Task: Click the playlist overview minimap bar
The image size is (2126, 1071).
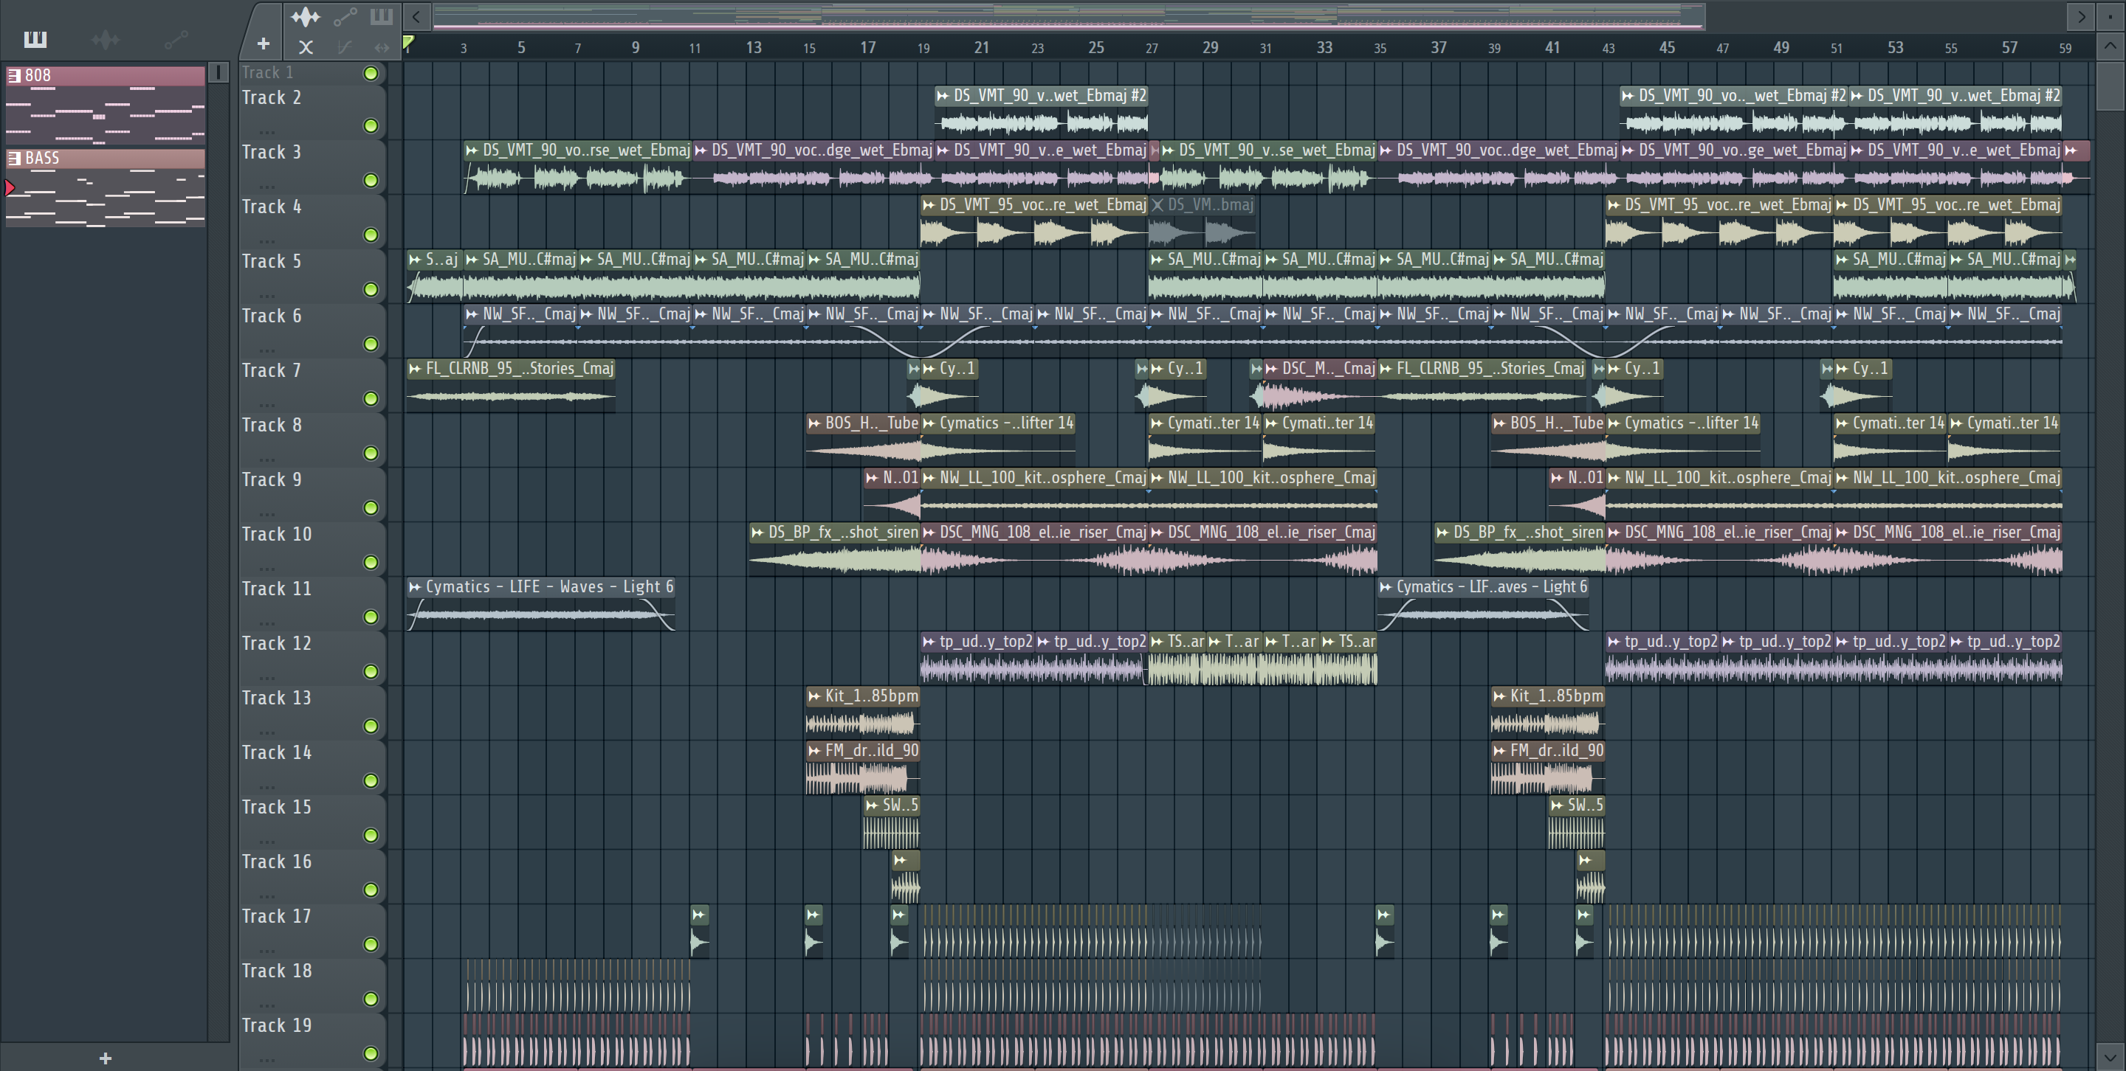Action: click(1070, 16)
